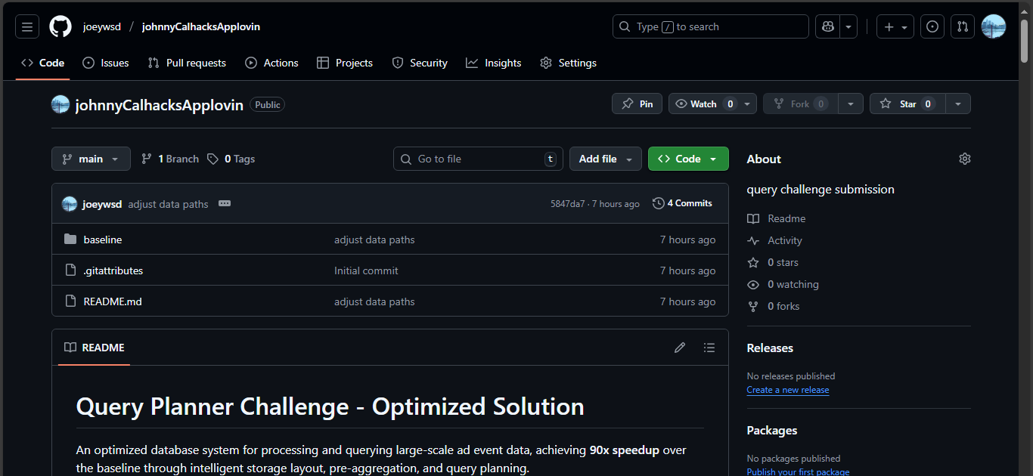Open the README.md file

[113, 301]
